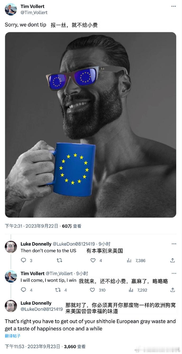The width and height of the screenshot is (182, 354).
Task: Click the share icon on Luke Donnelly's first reply
Action: (x=173, y=260)
